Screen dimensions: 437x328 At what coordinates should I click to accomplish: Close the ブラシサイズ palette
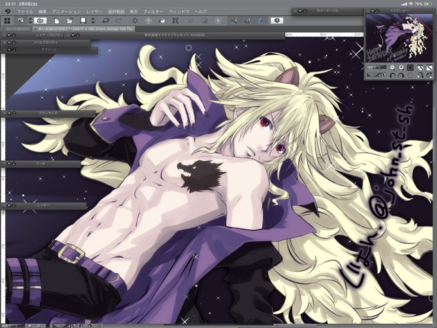click(9, 114)
